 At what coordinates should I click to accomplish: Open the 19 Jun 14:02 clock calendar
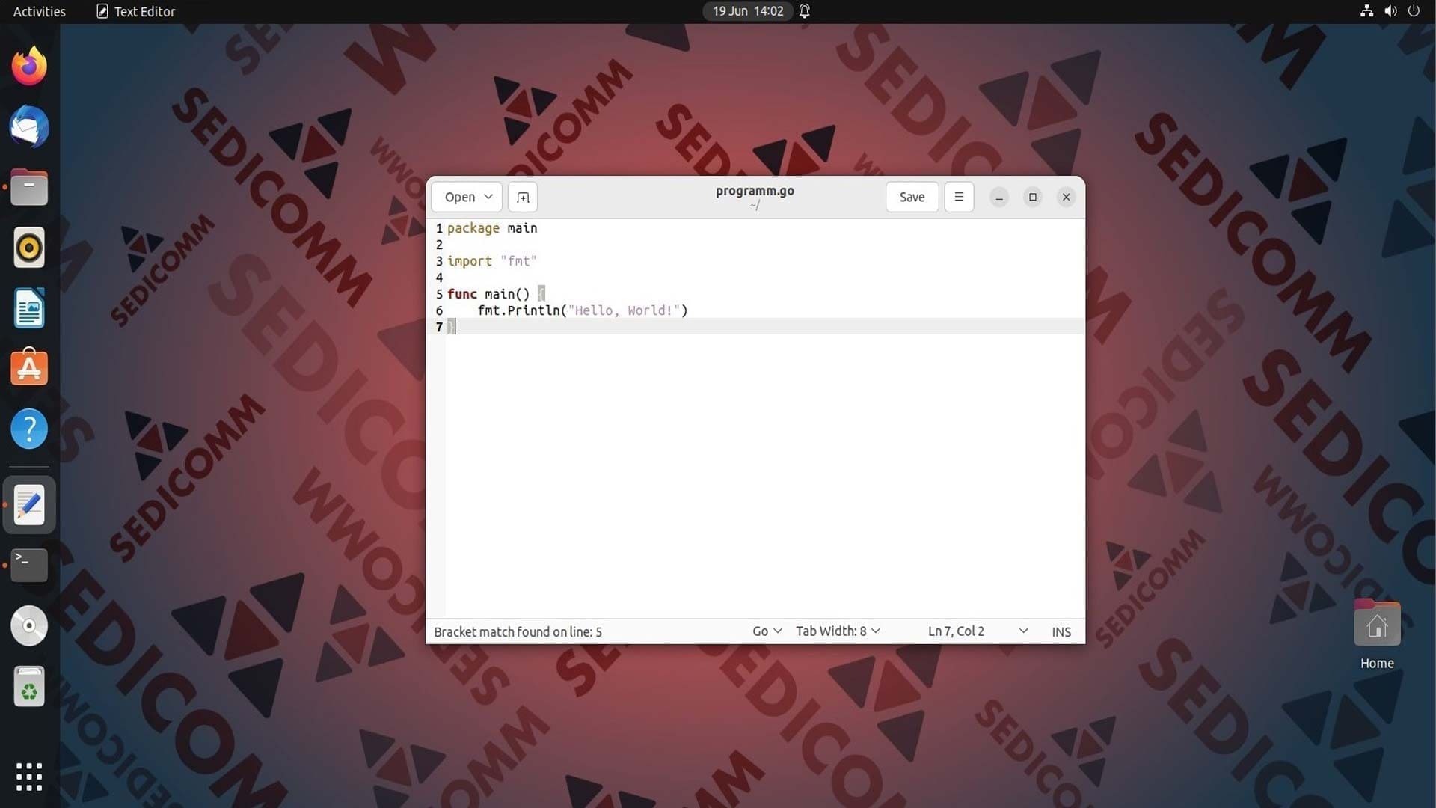coord(748,11)
